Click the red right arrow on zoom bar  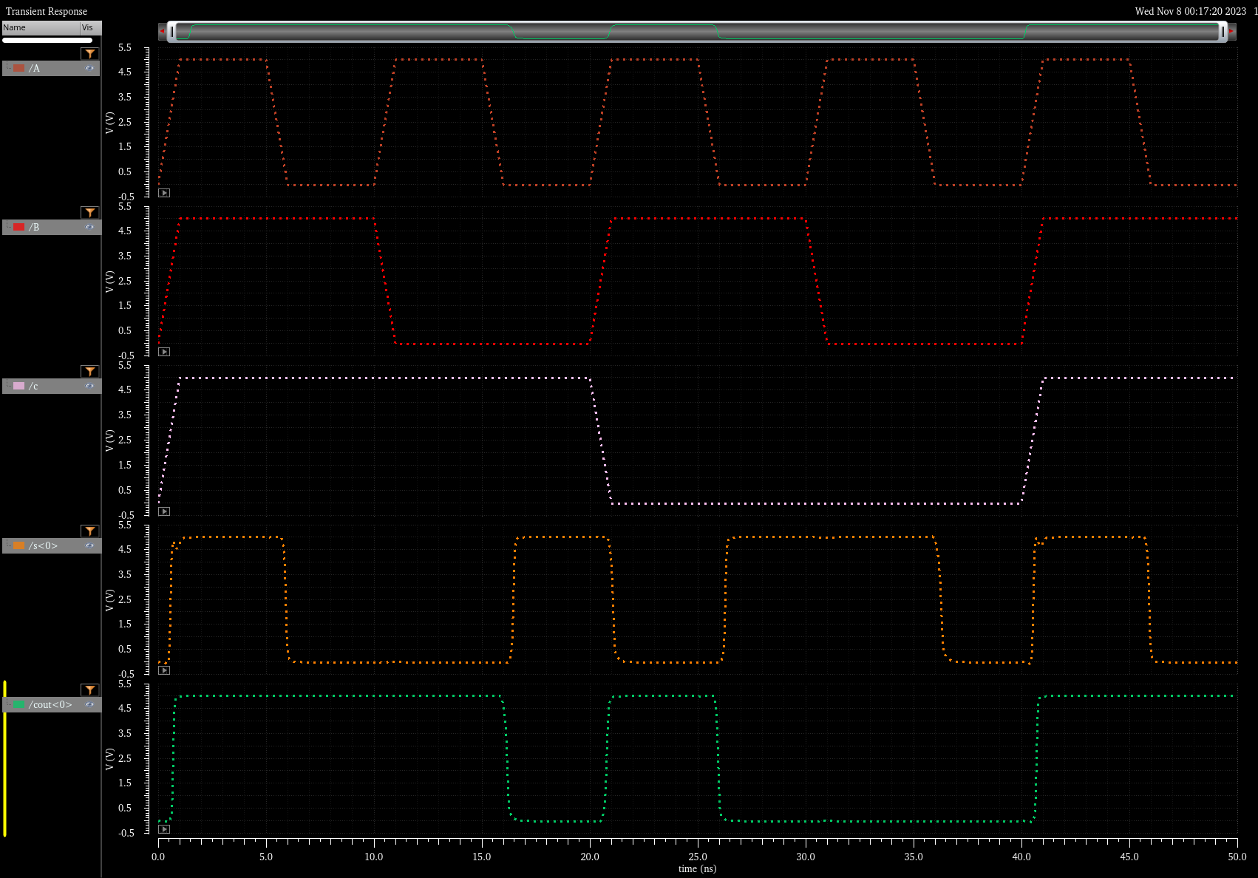(1231, 31)
